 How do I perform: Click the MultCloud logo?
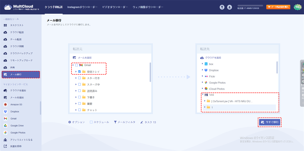click(x=21, y=7)
